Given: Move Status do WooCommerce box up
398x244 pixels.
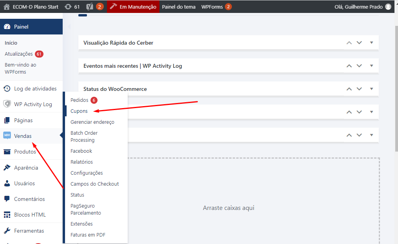Looking at the screenshot, I should click(349, 89).
